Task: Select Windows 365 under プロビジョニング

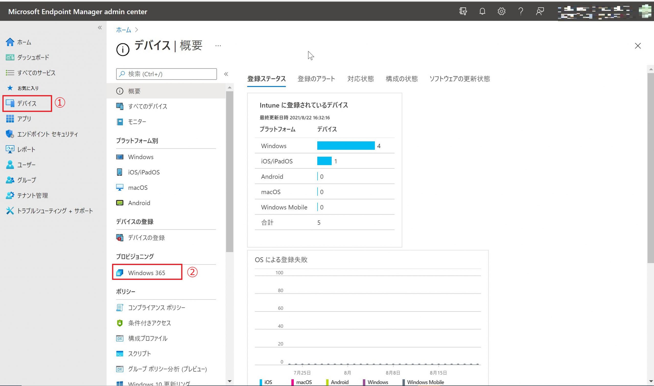Action: (146, 272)
